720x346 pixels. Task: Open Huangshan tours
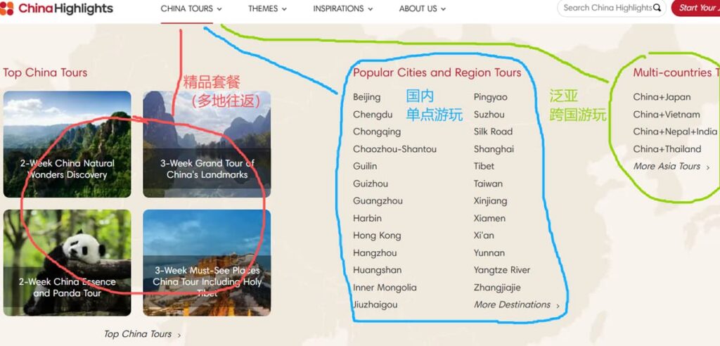tap(378, 270)
